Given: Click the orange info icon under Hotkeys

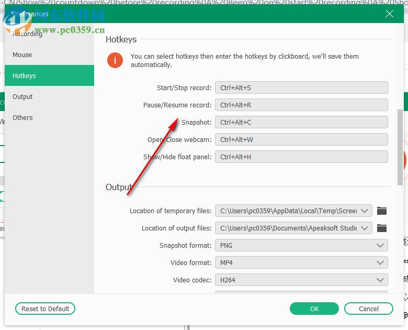Looking at the screenshot, I should (115, 60).
